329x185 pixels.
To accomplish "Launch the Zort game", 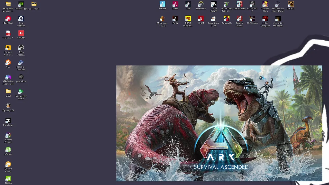I will coord(188,4).
